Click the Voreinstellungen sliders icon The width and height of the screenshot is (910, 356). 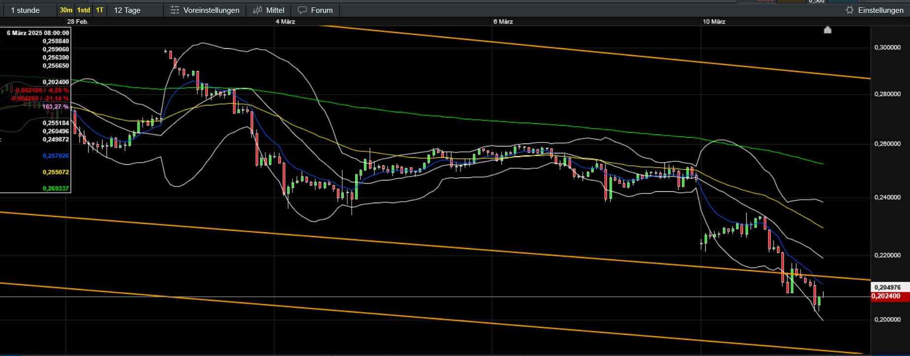(x=175, y=10)
